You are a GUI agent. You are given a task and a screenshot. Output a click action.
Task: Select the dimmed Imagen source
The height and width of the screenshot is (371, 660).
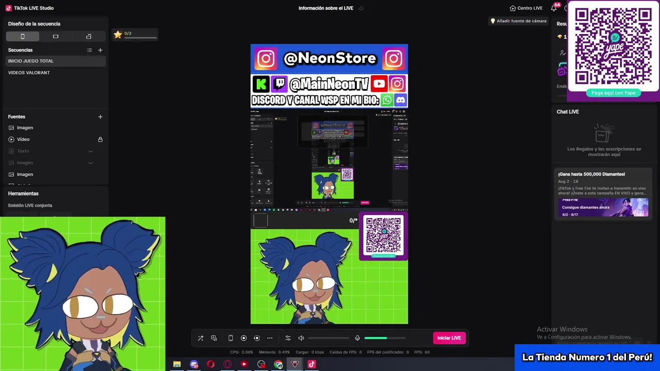coord(56,163)
